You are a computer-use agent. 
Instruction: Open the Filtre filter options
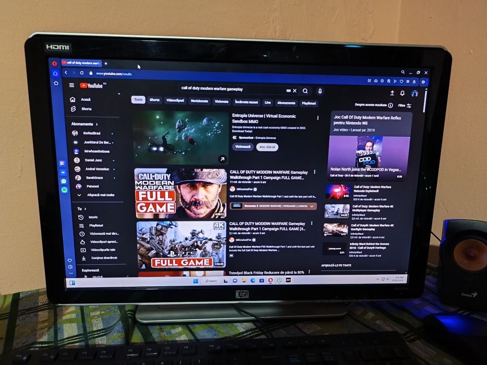pyautogui.click(x=405, y=105)
